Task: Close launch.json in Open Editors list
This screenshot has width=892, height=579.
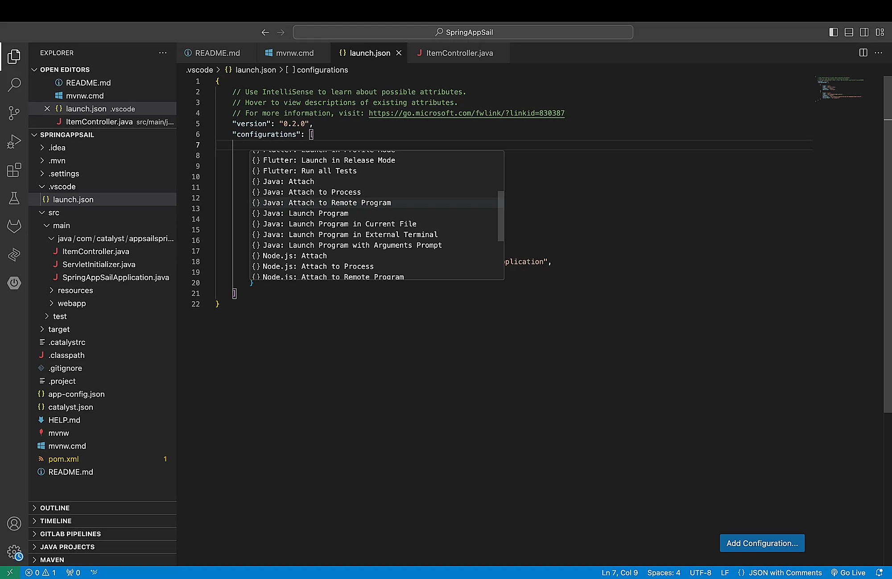Action: (47, 109)
